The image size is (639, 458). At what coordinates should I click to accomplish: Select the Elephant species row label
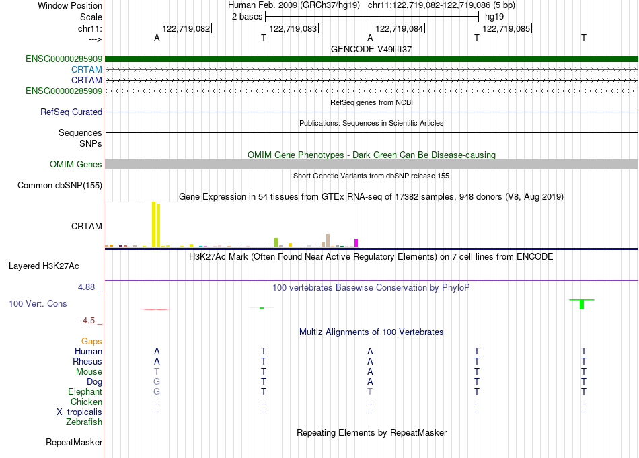[x=85, y=391]
